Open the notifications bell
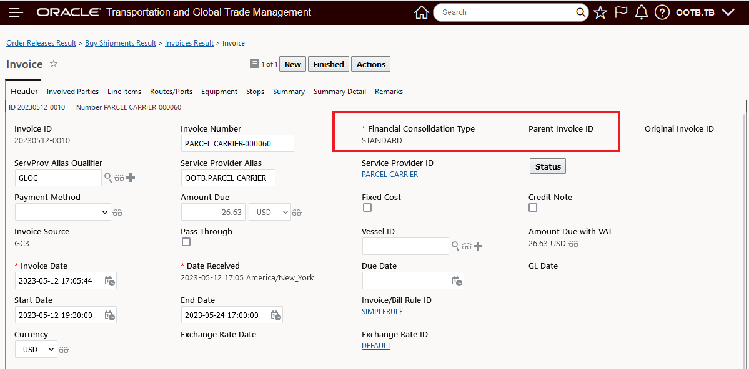This screenshot has height=369, width=749. coord(641,12)
